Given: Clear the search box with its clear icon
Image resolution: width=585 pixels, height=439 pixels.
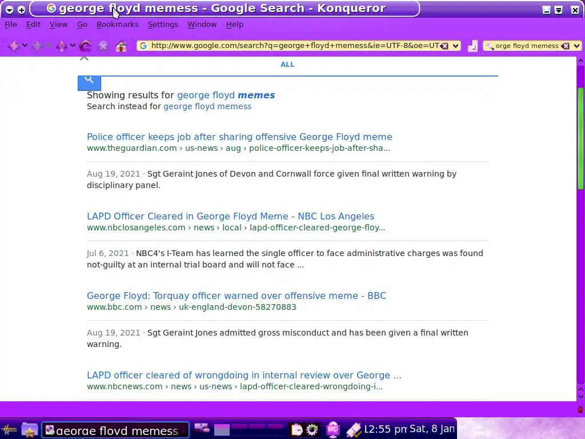Looking at the screenshot, I should [566, 46].
